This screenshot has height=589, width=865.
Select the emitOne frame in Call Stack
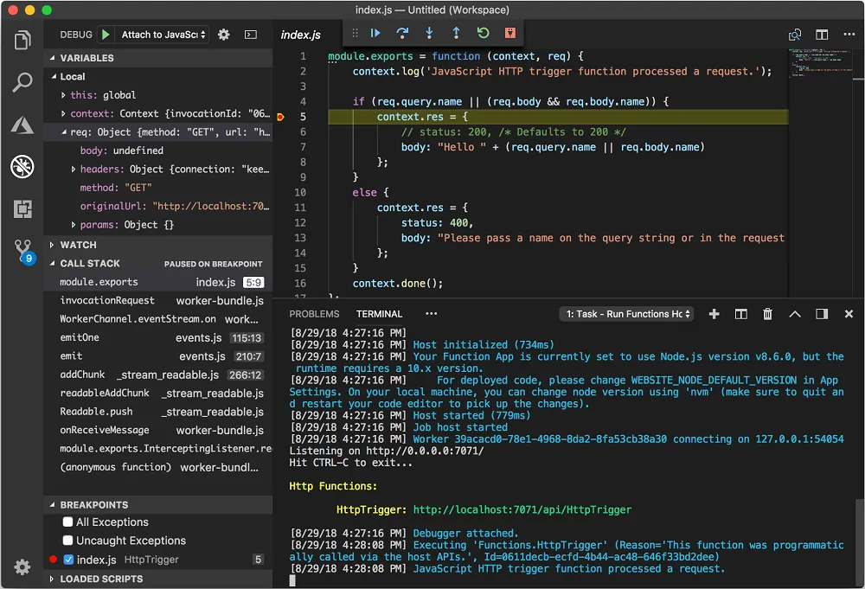coord(80,337)
